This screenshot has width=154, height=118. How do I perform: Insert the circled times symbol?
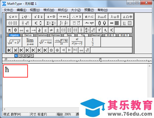[51, 50]
